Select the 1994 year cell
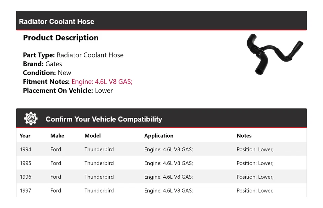This screenshot has width=323, height=208. pyautogui.click(x=25, y=149)
